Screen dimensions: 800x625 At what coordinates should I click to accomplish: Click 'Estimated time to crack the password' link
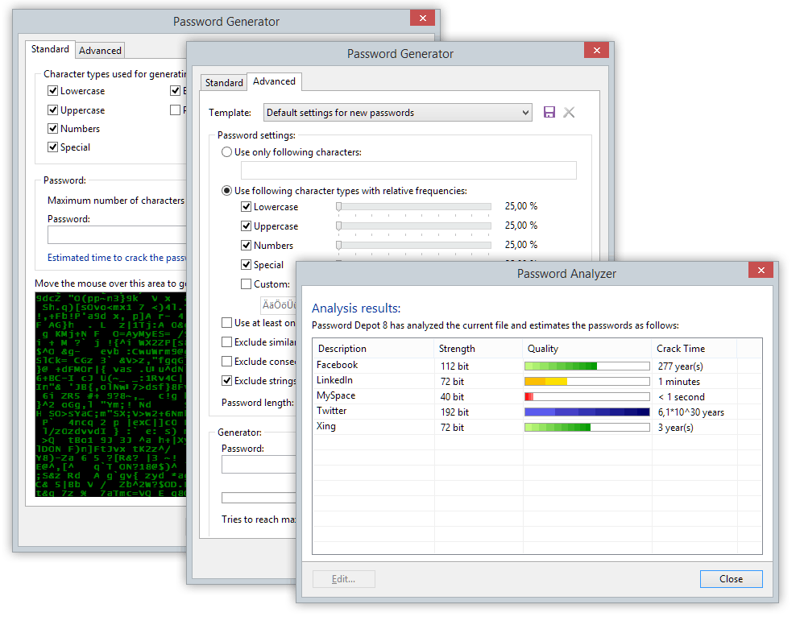[x=117, y=258]
